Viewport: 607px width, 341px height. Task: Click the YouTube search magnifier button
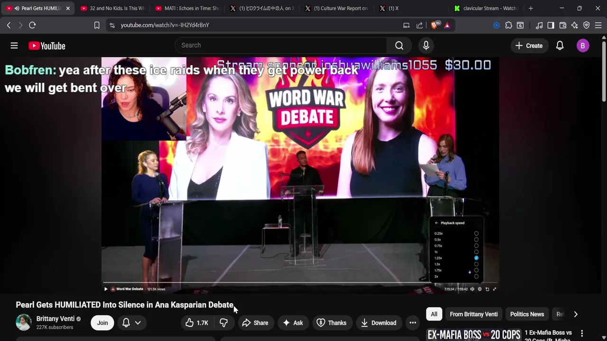click(x=399, y=45)
